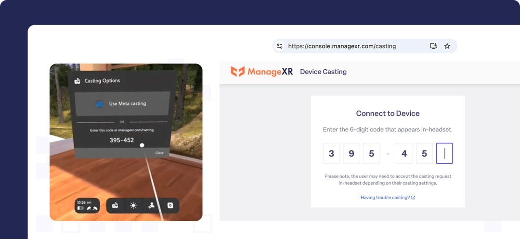
Task: Select the second code digit box containing 9
Action: click(351, 153)
